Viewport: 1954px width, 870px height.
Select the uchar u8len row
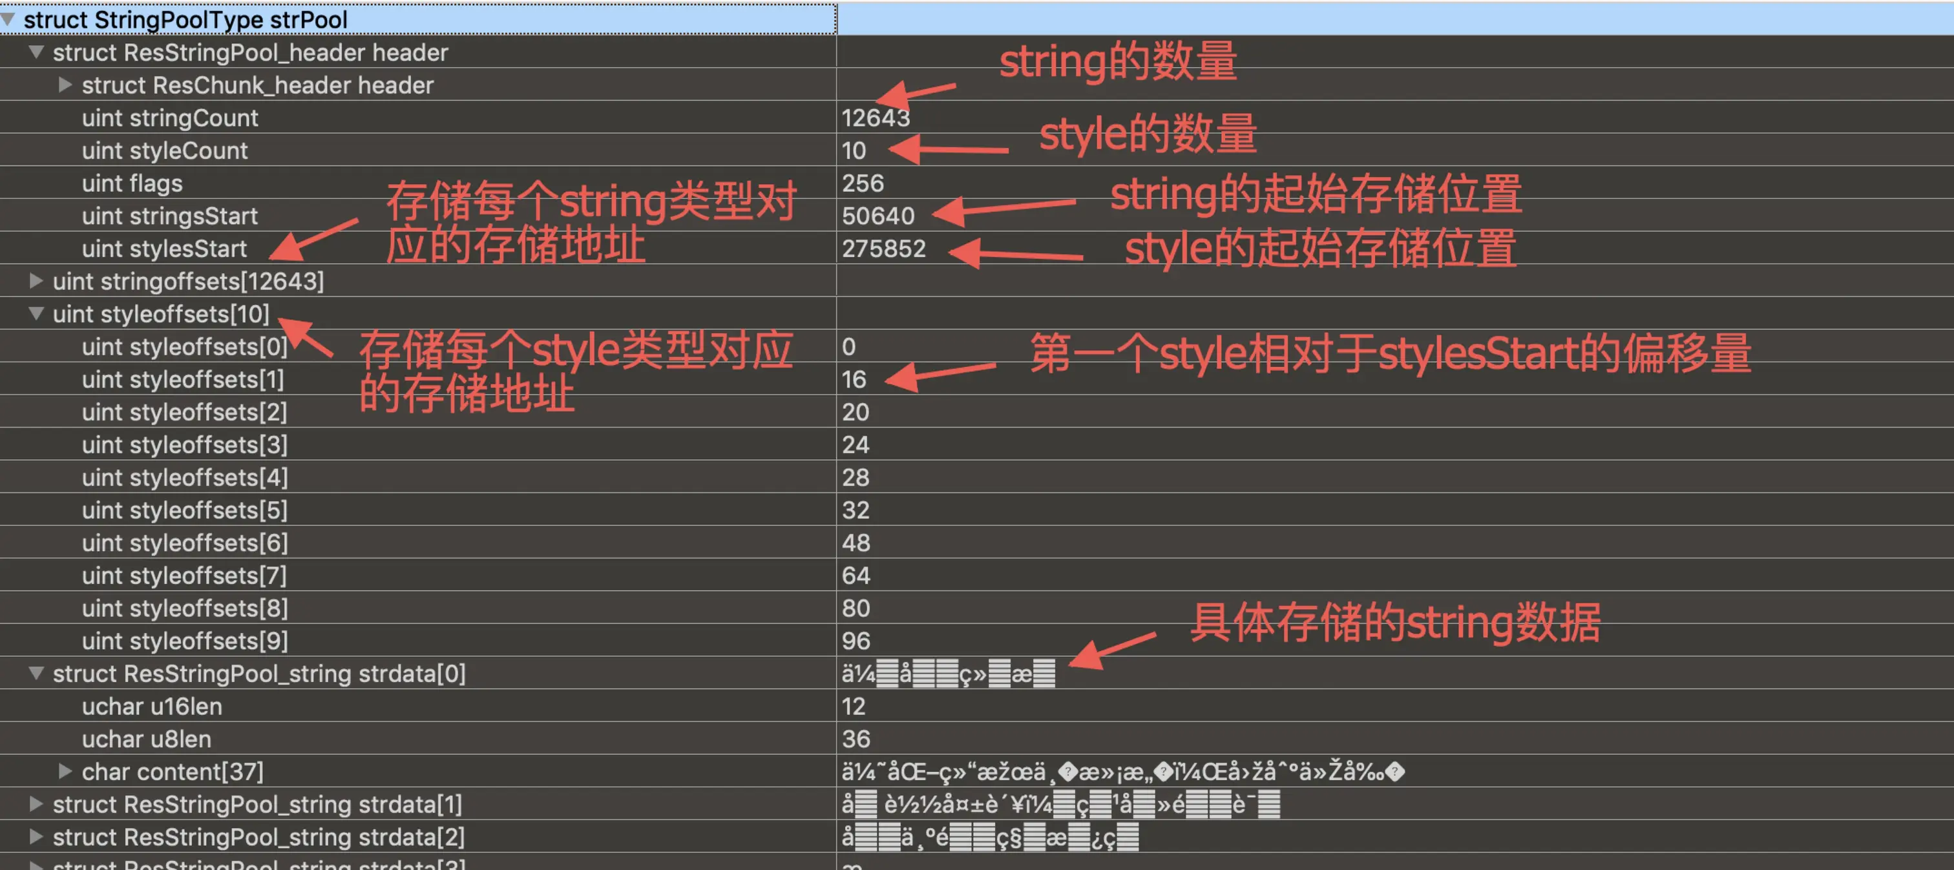click(147, 739)
